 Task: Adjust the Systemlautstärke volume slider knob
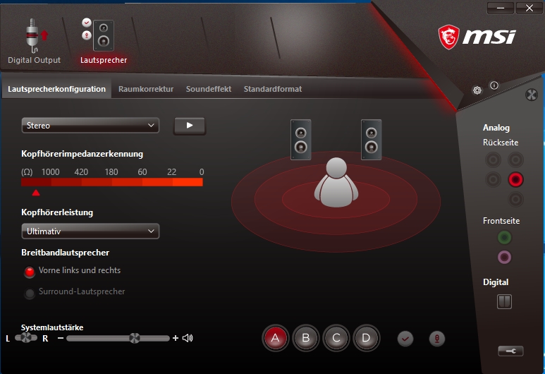coord(135,338)
